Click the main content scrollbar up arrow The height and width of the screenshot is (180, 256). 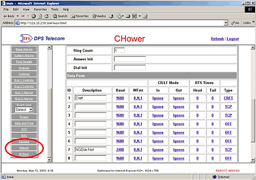(253, 48)
